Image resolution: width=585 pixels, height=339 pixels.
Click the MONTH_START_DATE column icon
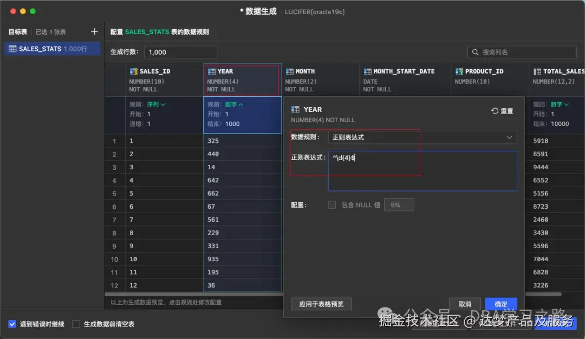(366, 71)
